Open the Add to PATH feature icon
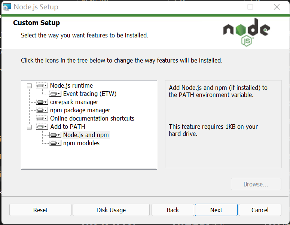 [x=42, y=127]
